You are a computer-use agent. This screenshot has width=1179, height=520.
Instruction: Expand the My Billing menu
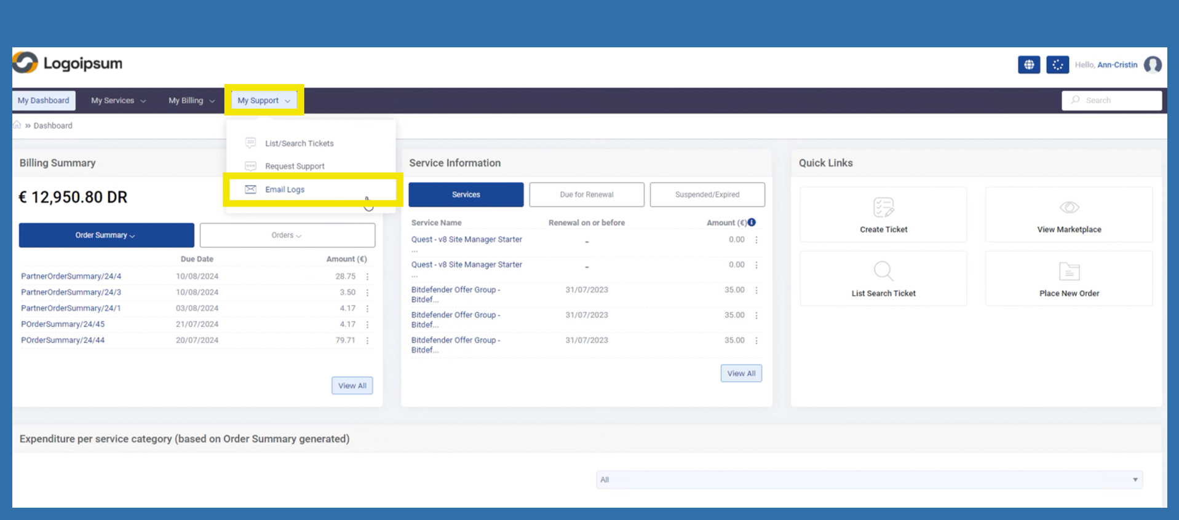click(191, 101)
